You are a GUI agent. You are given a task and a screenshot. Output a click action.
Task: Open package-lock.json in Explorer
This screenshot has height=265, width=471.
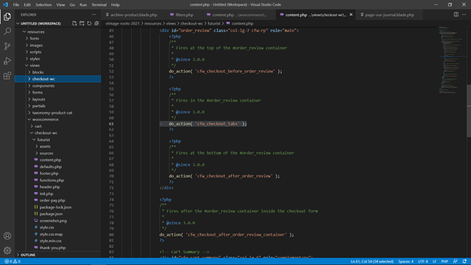pos(55,208)
